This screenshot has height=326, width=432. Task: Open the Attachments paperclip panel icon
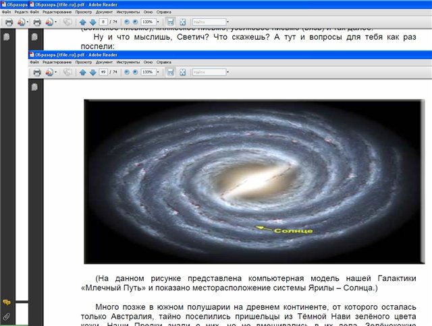point(7,317)
